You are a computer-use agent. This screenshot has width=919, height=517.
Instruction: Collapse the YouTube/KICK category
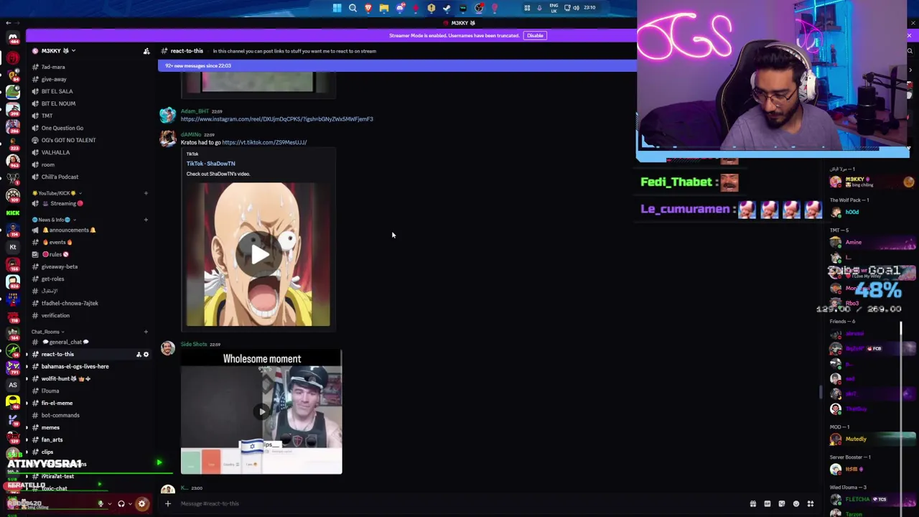(56, 193)
